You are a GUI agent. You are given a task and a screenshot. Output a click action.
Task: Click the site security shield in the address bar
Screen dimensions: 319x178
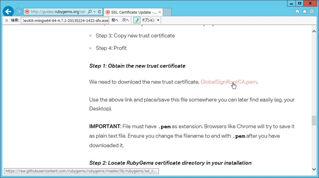27,12
